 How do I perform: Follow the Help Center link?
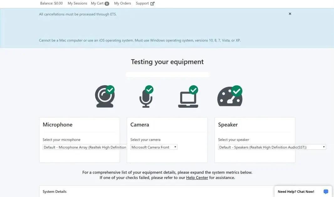[x=197, y=178]
